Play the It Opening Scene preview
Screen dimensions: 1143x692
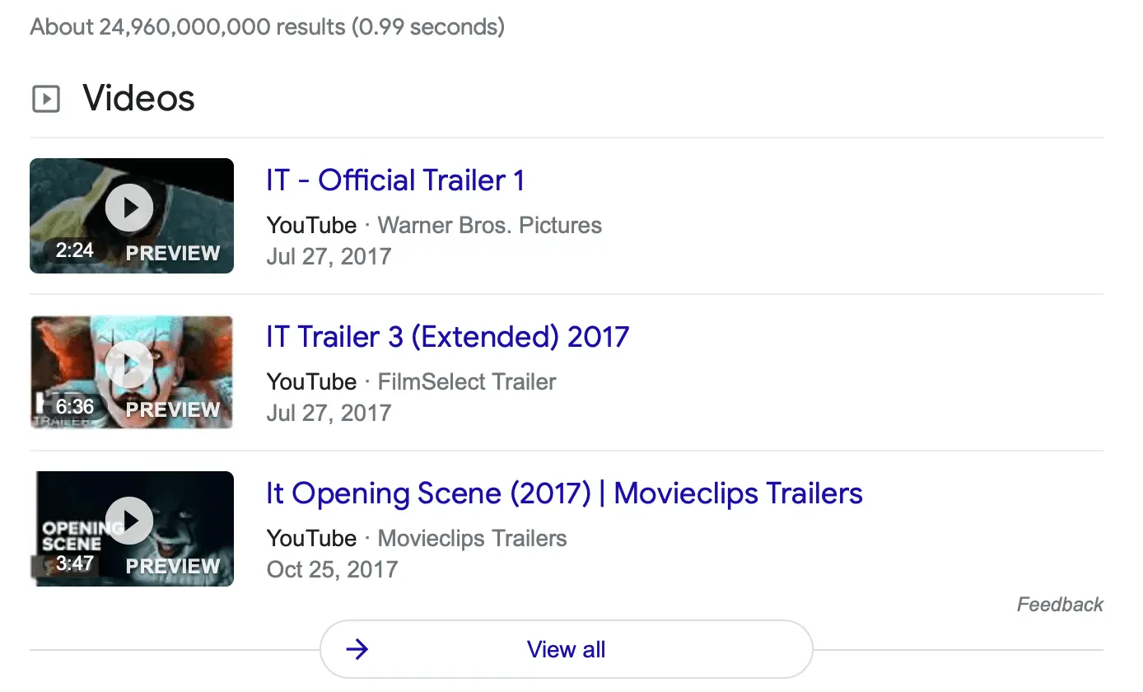[x=129, y=521]
